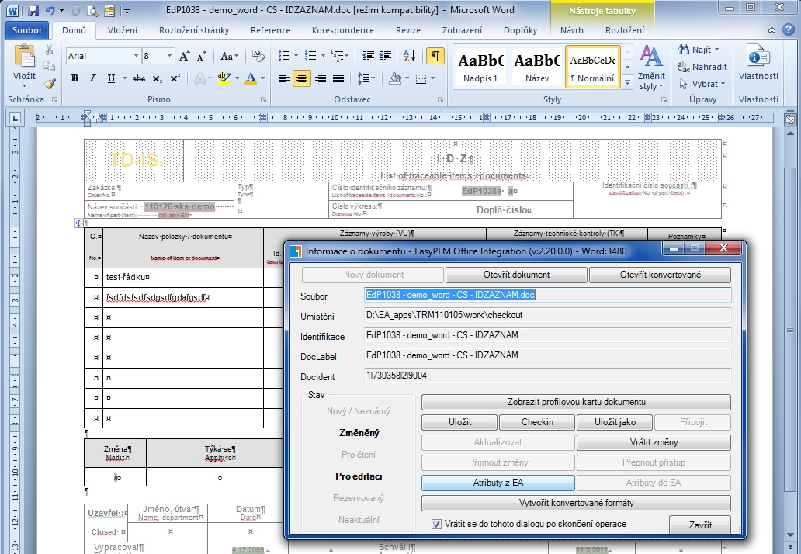Toggle the show paragraph marks button
Image resolution: width=801 pixels, height=554 pixels.
435,56
